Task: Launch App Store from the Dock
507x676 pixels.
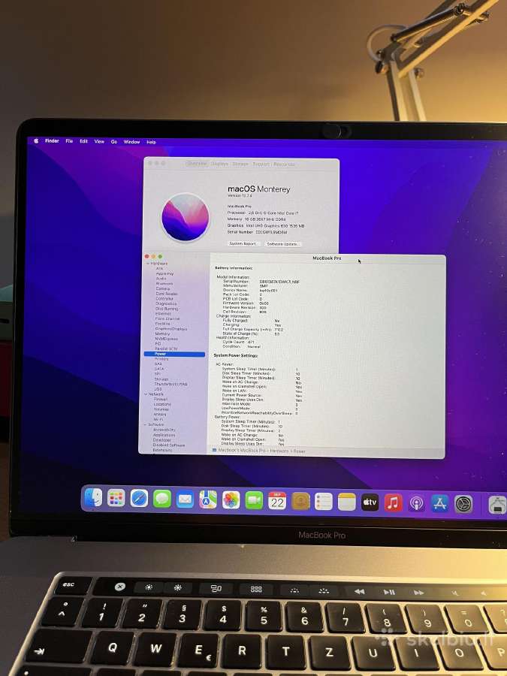Action: coord(439,504)
